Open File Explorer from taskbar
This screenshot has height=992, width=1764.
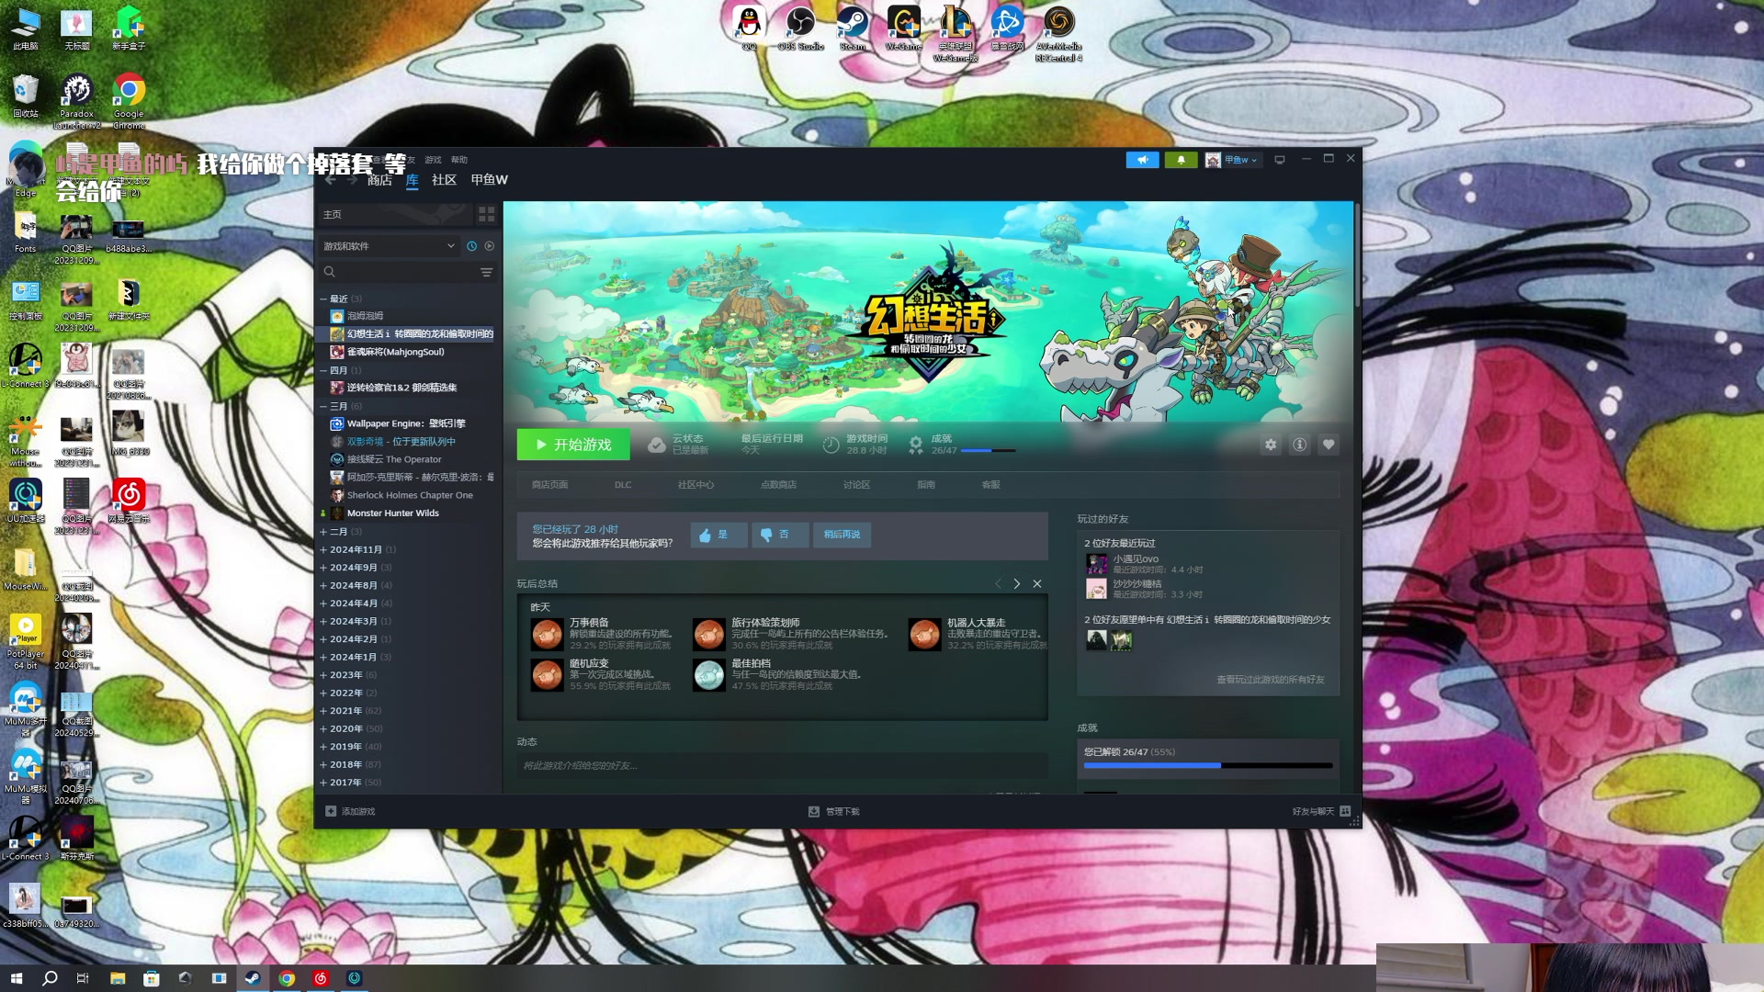(118, 978)
